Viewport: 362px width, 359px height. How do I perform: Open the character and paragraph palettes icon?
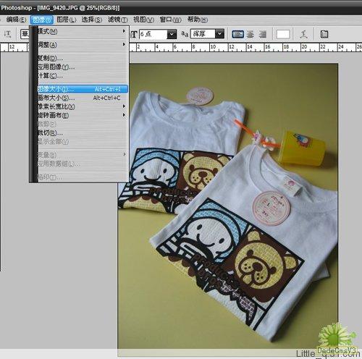324,34
